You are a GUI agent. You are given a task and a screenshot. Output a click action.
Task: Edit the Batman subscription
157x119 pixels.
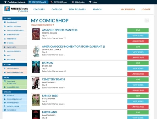click(x=138, y=63)
